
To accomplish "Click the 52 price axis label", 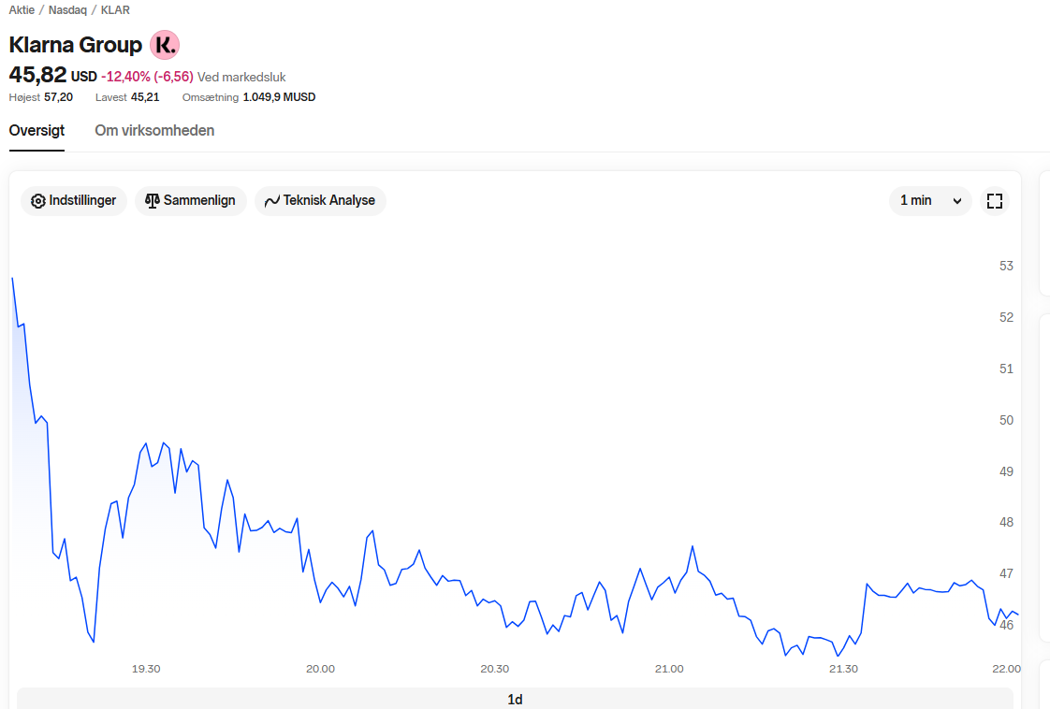I will [1006, 317].
